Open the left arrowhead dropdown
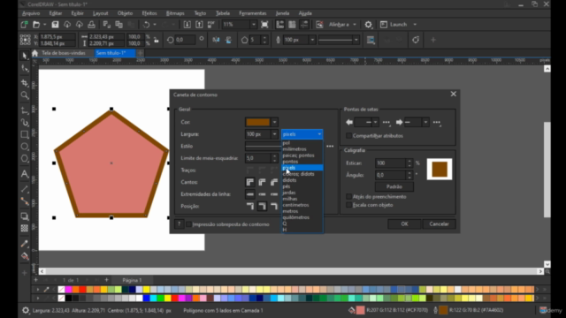 tap(375, 122)
